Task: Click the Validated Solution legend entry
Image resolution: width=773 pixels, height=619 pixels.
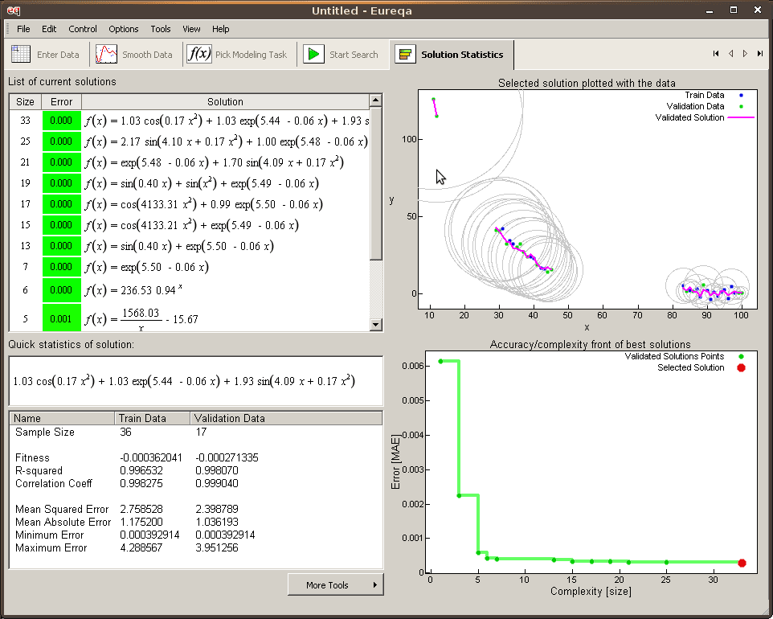Action: pyautogui.click(x=705, y=117)
